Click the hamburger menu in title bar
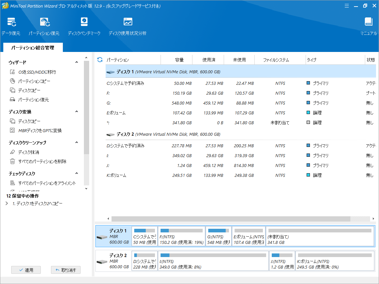379x284 pixels. tap(347, 6)
